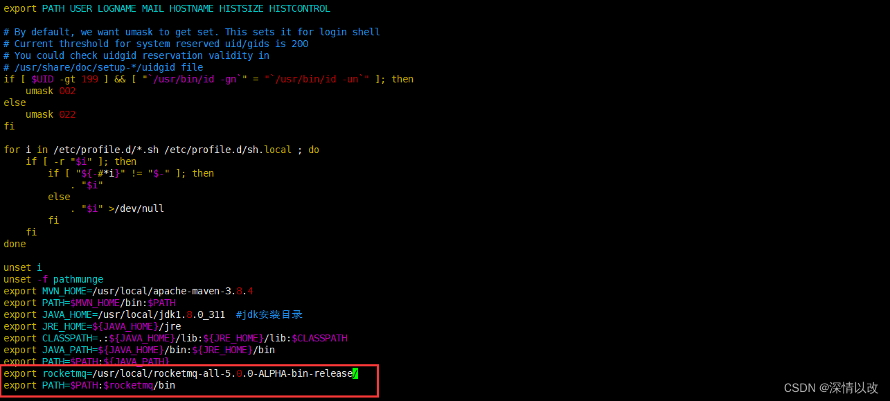Image resolution: width=890 pixels, height=401 pixels.
Task: Click on 'export JAVA_PATH' line
Action: [139, 350]
